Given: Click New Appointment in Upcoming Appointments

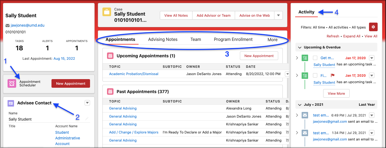Looking at the screenshot, I should pos(259,56).
